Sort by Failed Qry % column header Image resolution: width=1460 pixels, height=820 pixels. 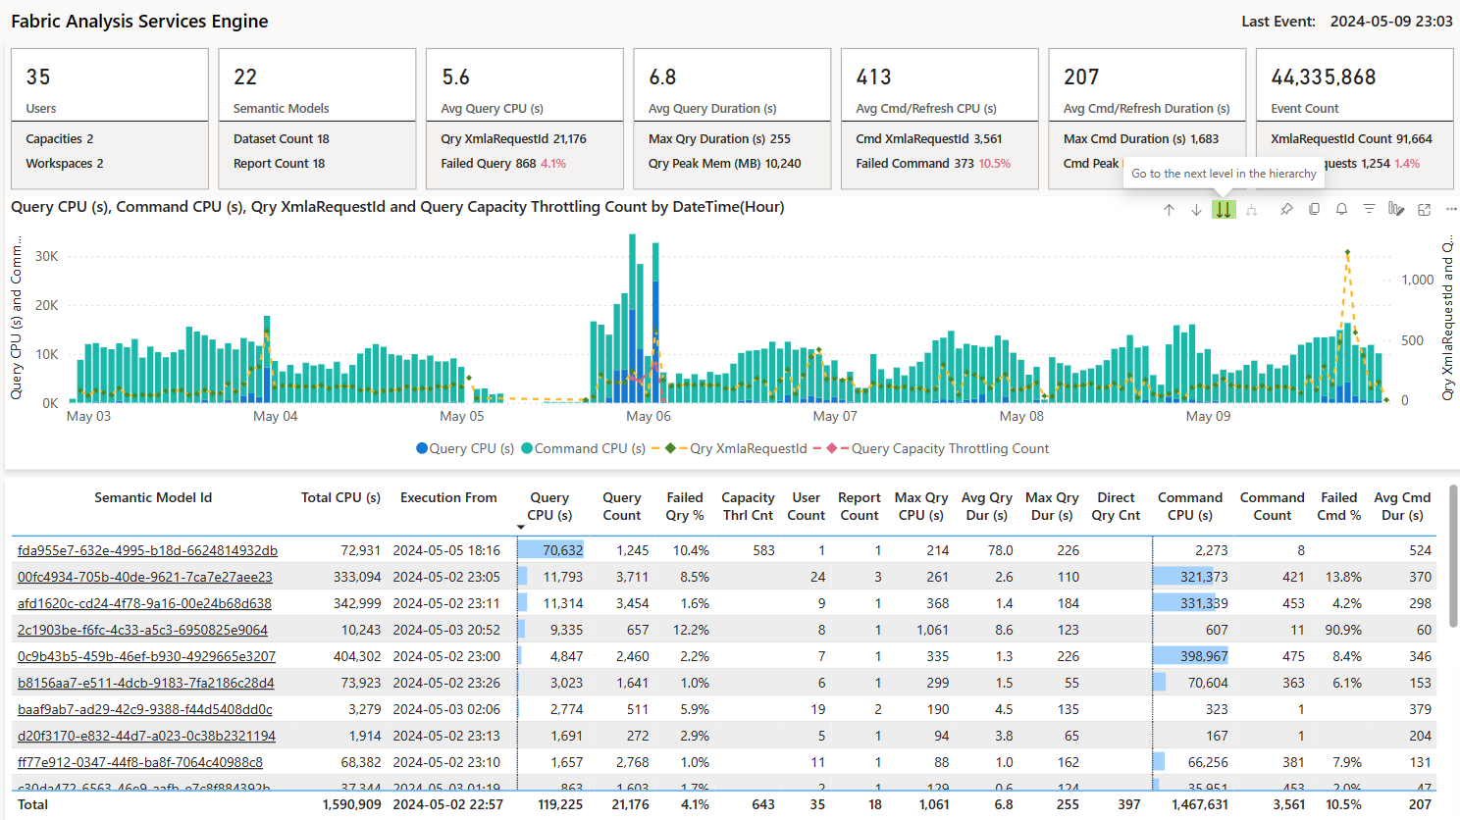tap(684, 506)
